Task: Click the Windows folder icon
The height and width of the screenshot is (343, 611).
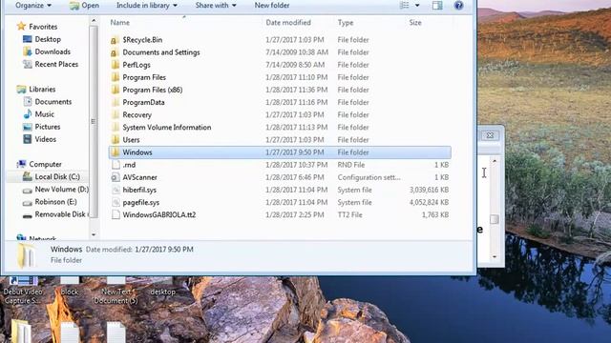Action: coord(115,152)
